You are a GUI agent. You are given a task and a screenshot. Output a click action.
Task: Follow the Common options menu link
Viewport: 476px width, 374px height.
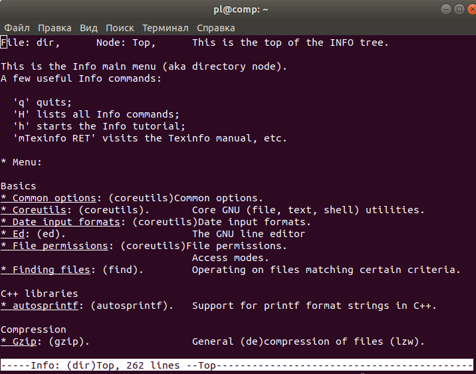coord(55,198)
